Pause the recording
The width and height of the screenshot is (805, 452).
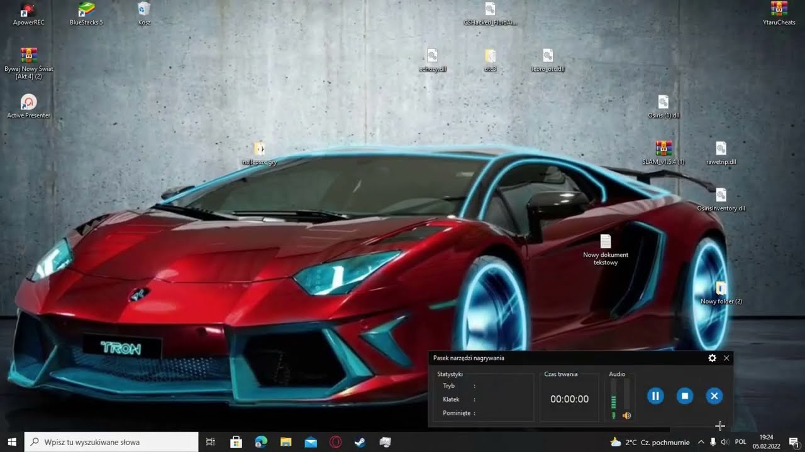[x=655, y=395]
